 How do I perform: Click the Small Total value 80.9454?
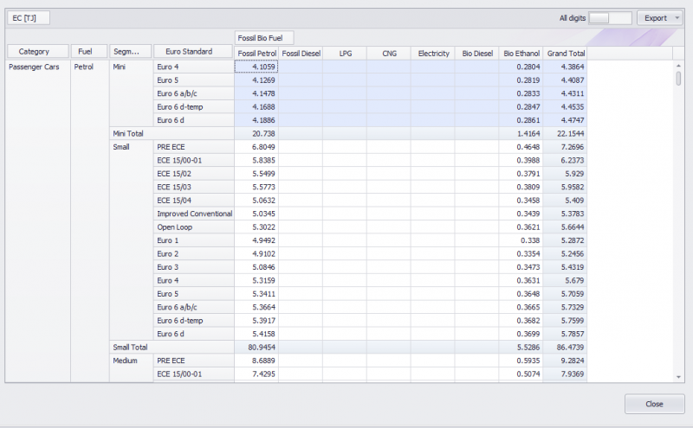[256, 348]
